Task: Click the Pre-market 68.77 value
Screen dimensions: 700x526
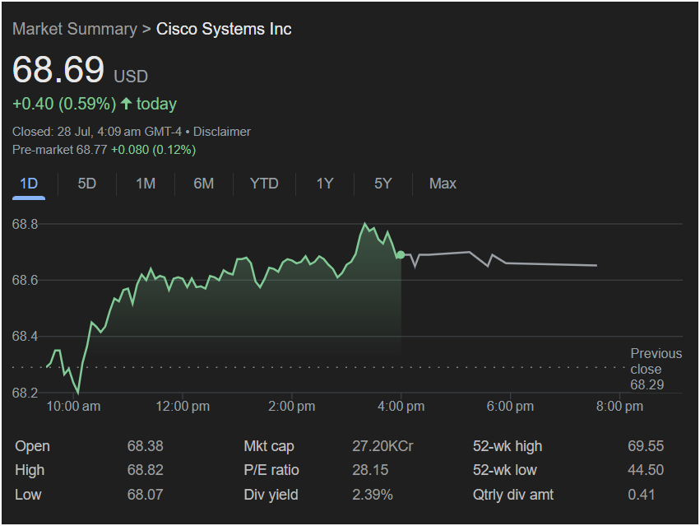Action: [59, 150]
